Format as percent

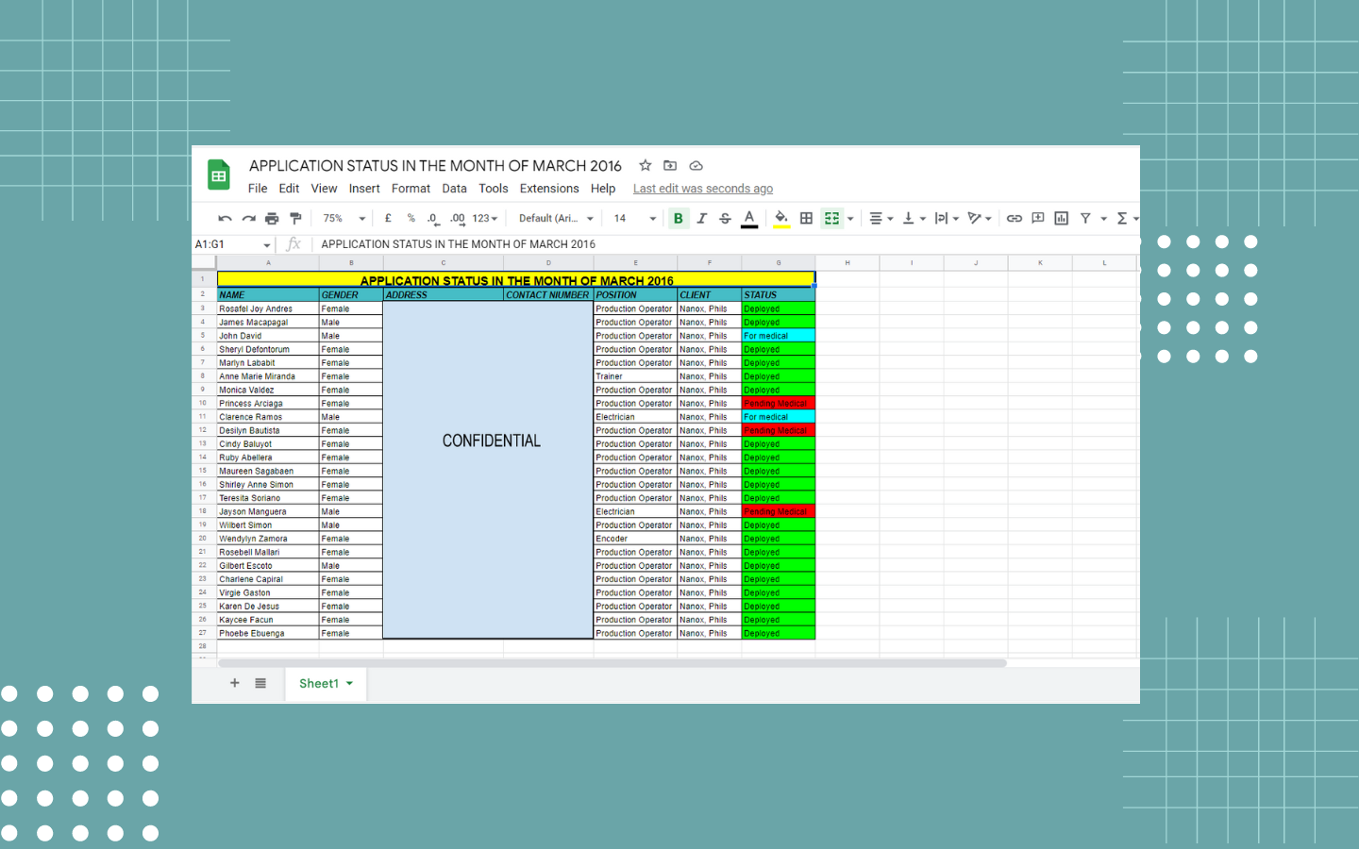(x=411, y=218)
